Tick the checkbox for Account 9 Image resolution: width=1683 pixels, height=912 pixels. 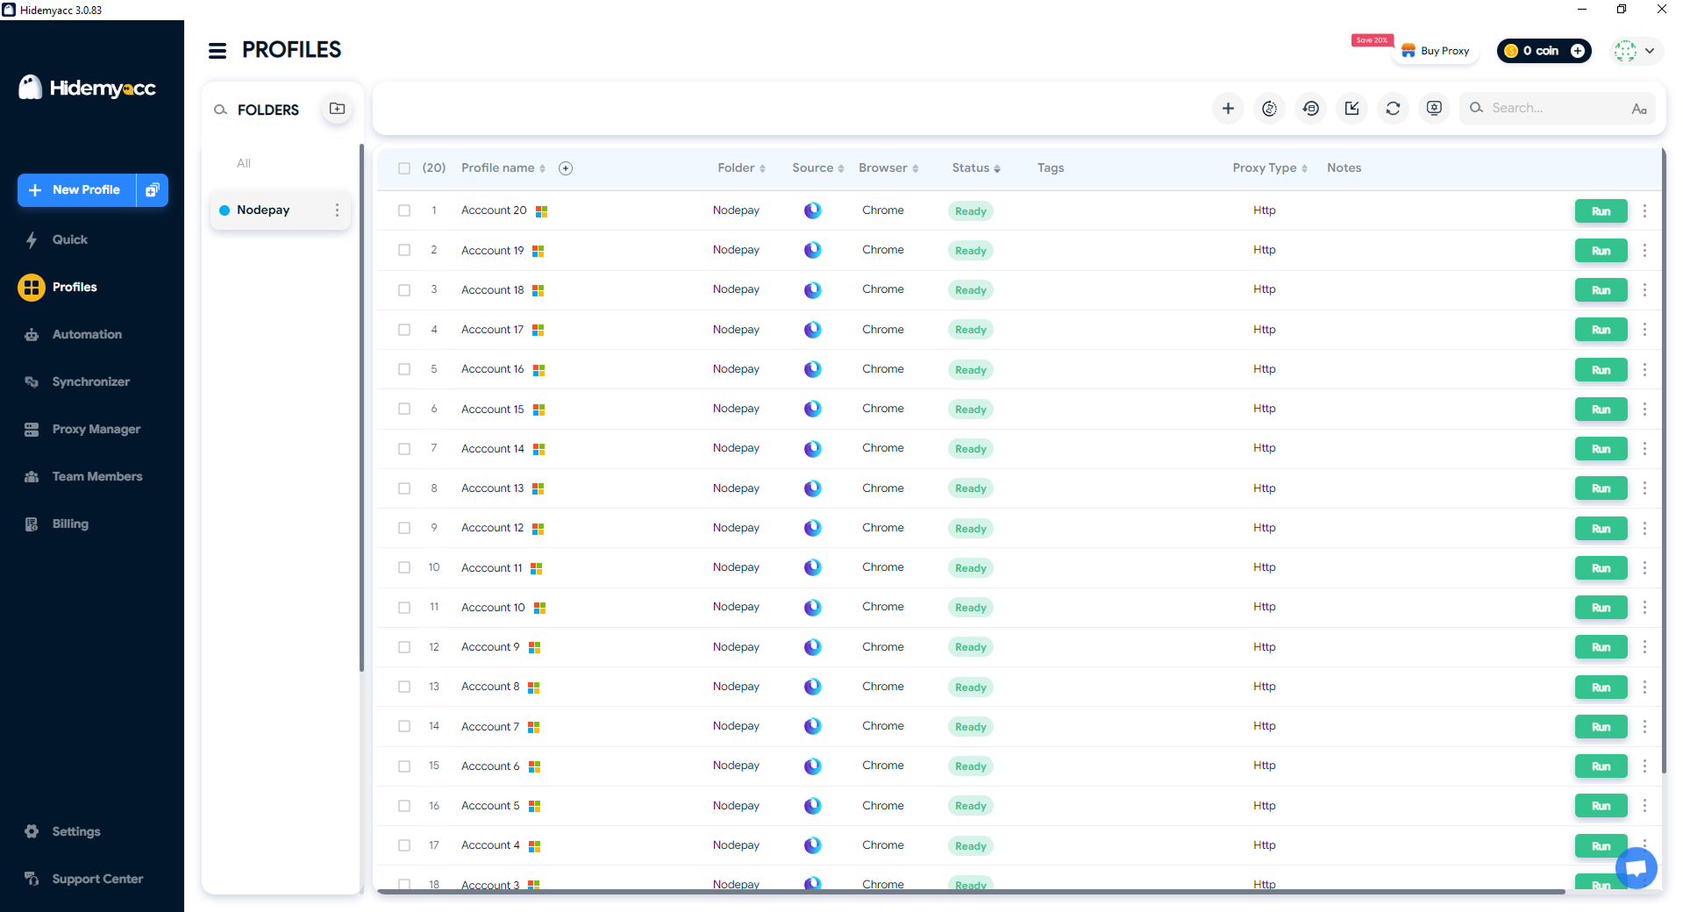404,647
